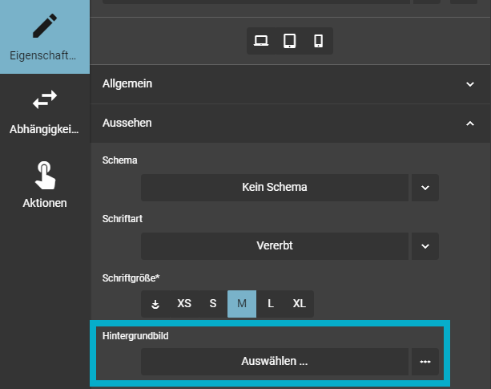Click the inherit font size download icon
The width and height of the screenshot is (491, 389).
(155, 304)
